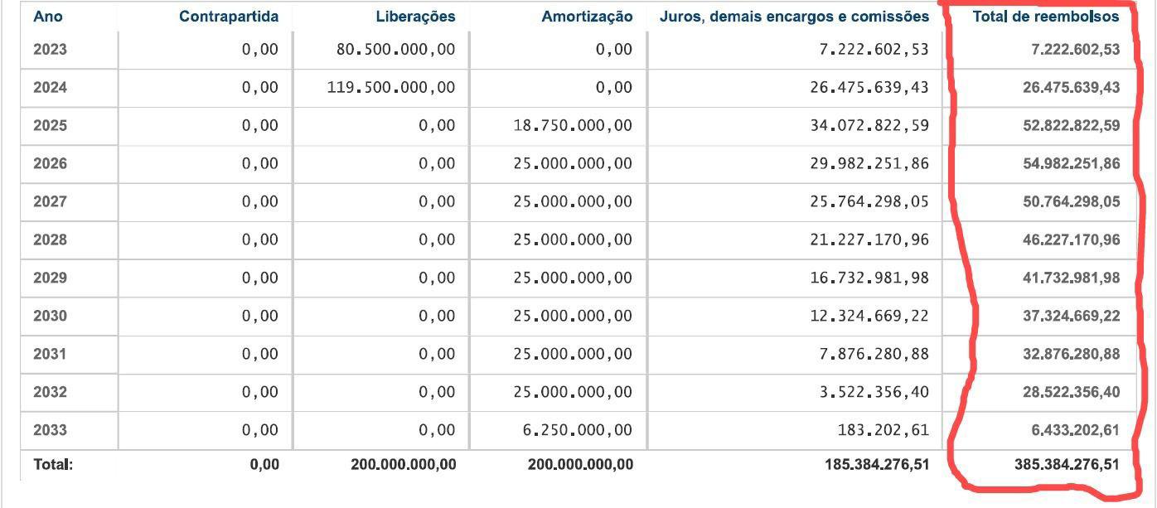Click the Total de reembolsos header
This screenshot has width=1157, height=508.
click(x=1046, y=17)
